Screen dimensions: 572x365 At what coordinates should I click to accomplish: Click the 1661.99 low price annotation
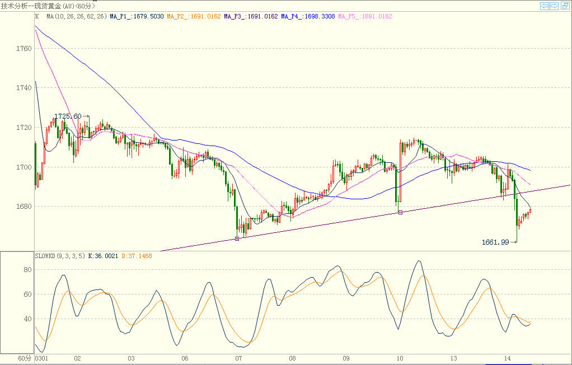pos(495,242)
